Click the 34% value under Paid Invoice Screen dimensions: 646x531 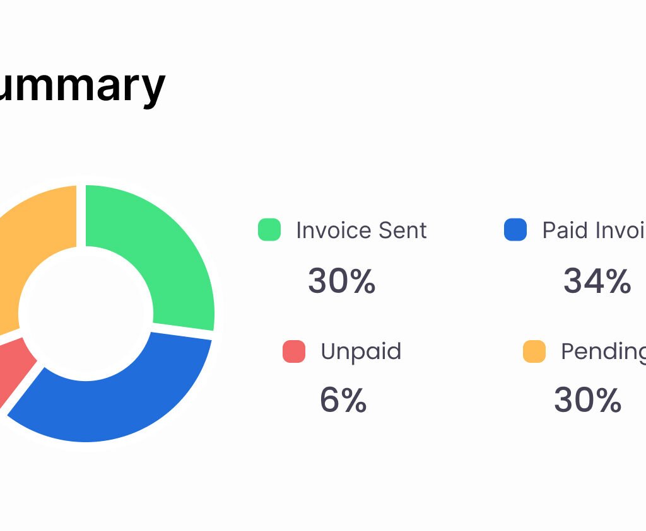tap(597, 281)
